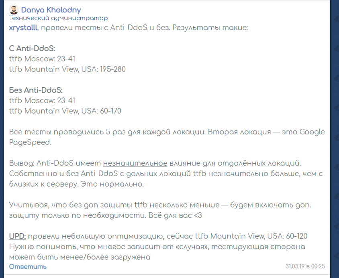Click ttfb Moscow line under С Anti-DdoS
The width and height of the screenshot is (339, 278).
(x=42, y=59)
